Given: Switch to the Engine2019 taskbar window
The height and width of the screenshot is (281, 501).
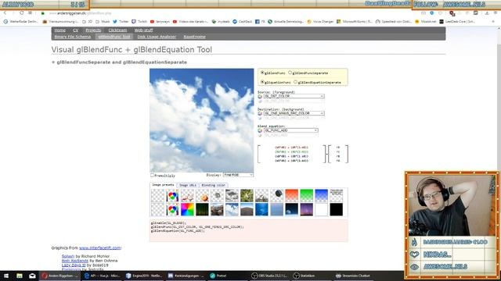Looking at the screenshot, I should (144, 276).
